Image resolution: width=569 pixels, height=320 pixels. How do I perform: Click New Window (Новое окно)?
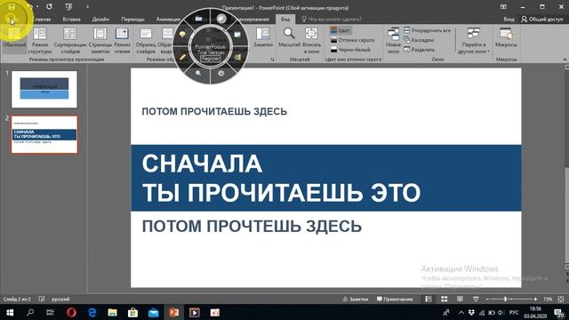393,41
